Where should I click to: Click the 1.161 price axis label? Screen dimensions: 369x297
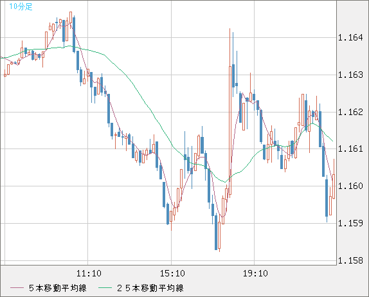(x=350, y=148)
